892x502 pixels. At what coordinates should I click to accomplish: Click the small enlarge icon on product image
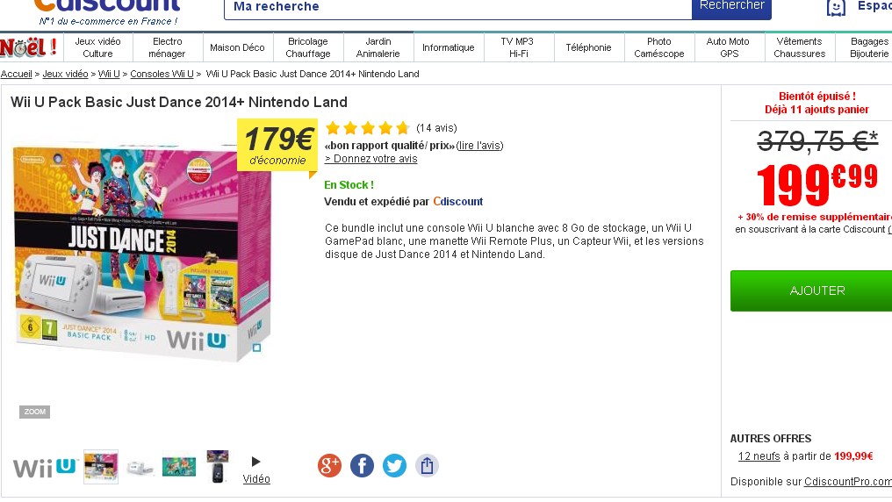256,348
